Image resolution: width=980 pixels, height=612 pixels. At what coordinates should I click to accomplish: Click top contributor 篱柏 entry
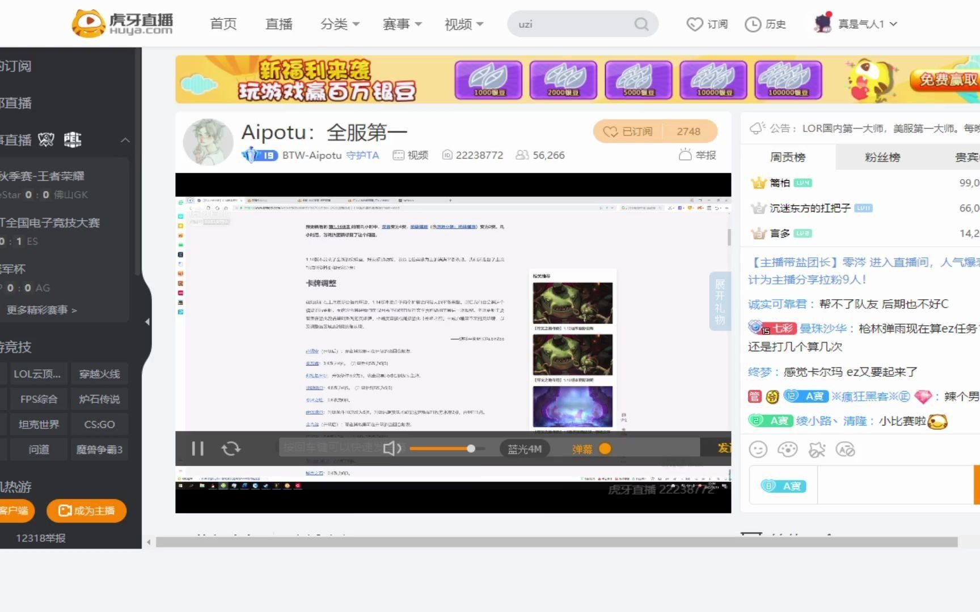(x=860, y=182)
